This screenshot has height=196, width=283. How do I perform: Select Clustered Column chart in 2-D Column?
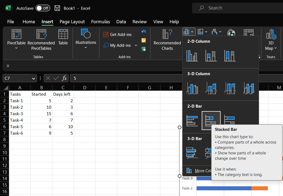coord(192,56)
